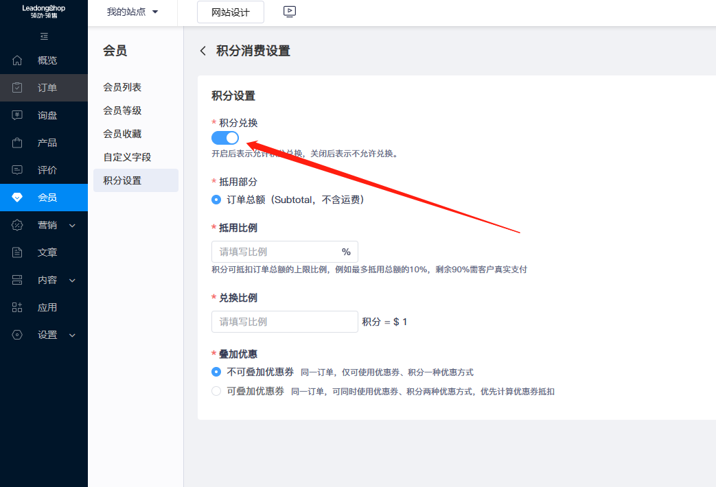Open the 我的站点 dropdown
716x487 pixels.
click(132, 12)
